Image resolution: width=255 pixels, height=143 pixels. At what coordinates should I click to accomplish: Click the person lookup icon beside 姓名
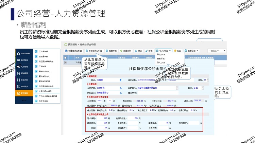(x=121, y=80)
